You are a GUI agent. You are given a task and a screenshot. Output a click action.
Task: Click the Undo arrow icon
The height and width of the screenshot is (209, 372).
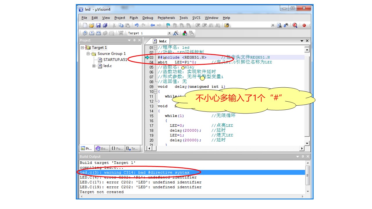136,26
